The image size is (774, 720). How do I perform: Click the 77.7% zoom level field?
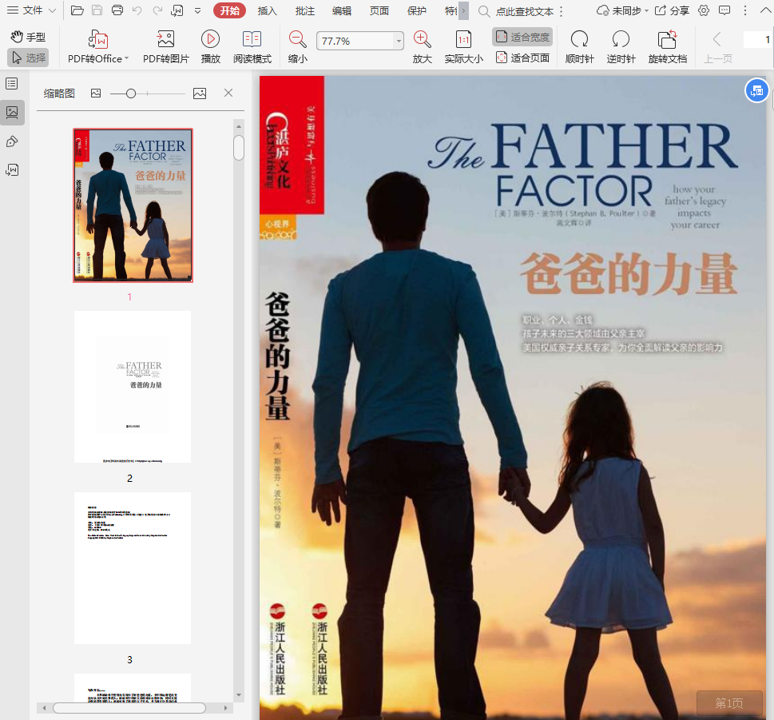355,41
